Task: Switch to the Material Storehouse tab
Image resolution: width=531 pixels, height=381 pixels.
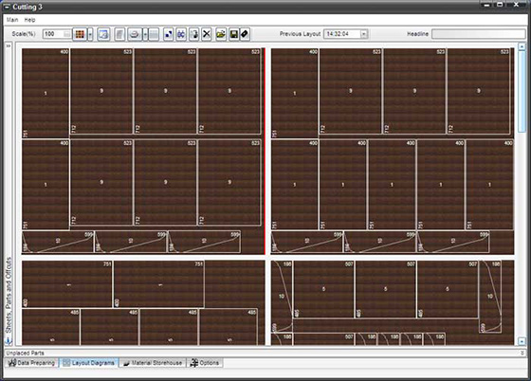Action: tap(153, 363)
